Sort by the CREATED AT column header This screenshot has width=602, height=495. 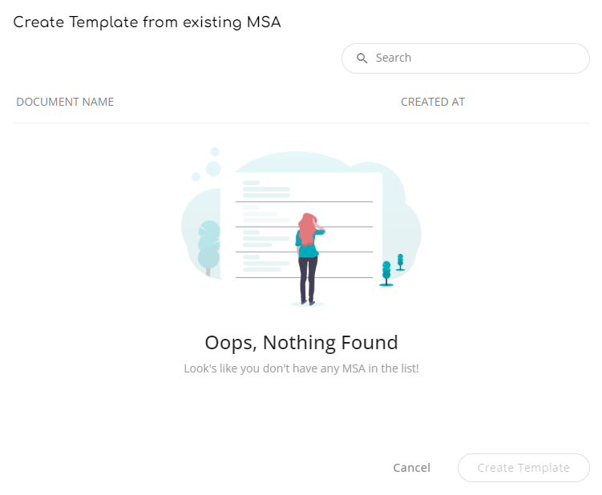coord(433,102)
